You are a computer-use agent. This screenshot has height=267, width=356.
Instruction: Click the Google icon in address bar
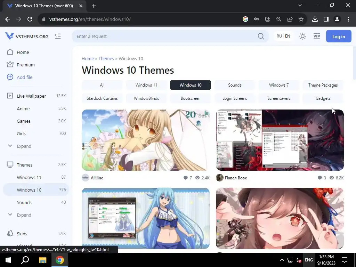coord(245,19)
